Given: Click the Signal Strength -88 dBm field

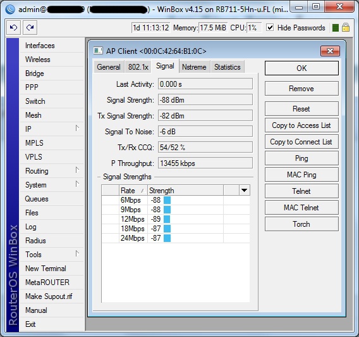Looking at the screenshot, I should [x=205, y=100].
